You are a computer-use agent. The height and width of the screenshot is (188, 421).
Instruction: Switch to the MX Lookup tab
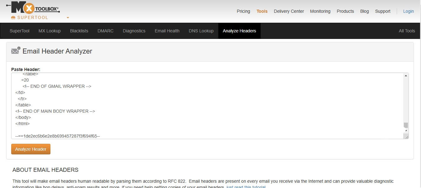(x=50, y=31)
